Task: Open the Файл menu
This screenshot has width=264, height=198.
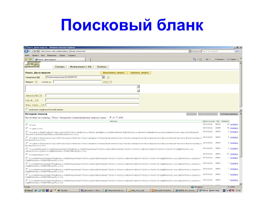Action: [x=27, y=55]
